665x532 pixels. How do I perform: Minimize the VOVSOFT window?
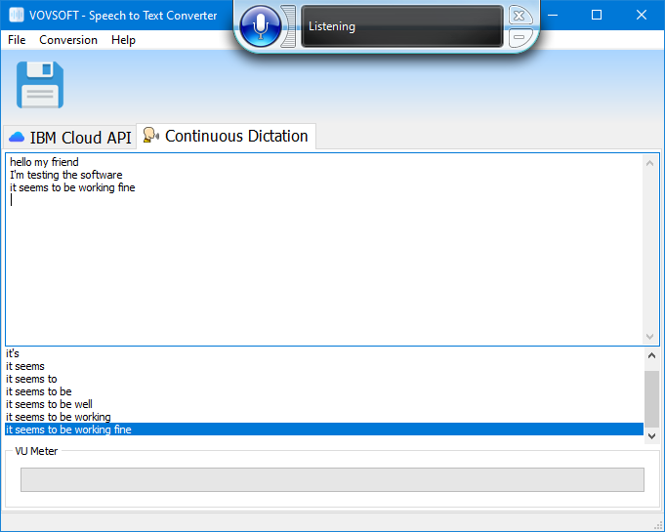(x=553, y=15)
